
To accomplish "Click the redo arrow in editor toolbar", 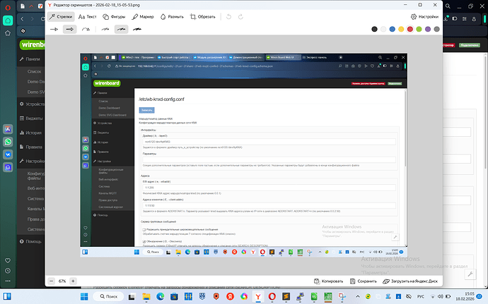I will 240,17.
